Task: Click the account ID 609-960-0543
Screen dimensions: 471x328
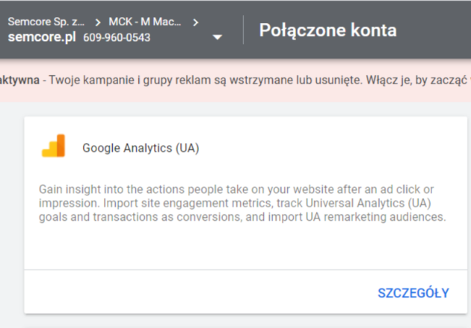Action: coord(117,38)
